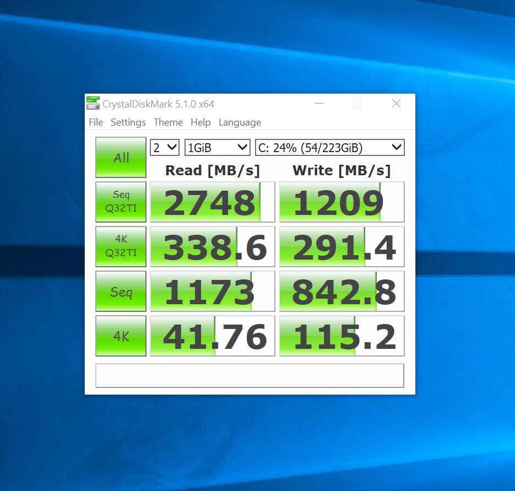Click the 1173 Seq read result
Screen dimensions: 515x491
click(x=213, y=291)
